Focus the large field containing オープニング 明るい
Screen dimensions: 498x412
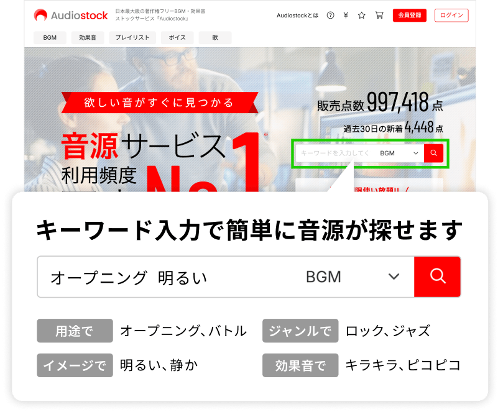[x=168, y=277]
